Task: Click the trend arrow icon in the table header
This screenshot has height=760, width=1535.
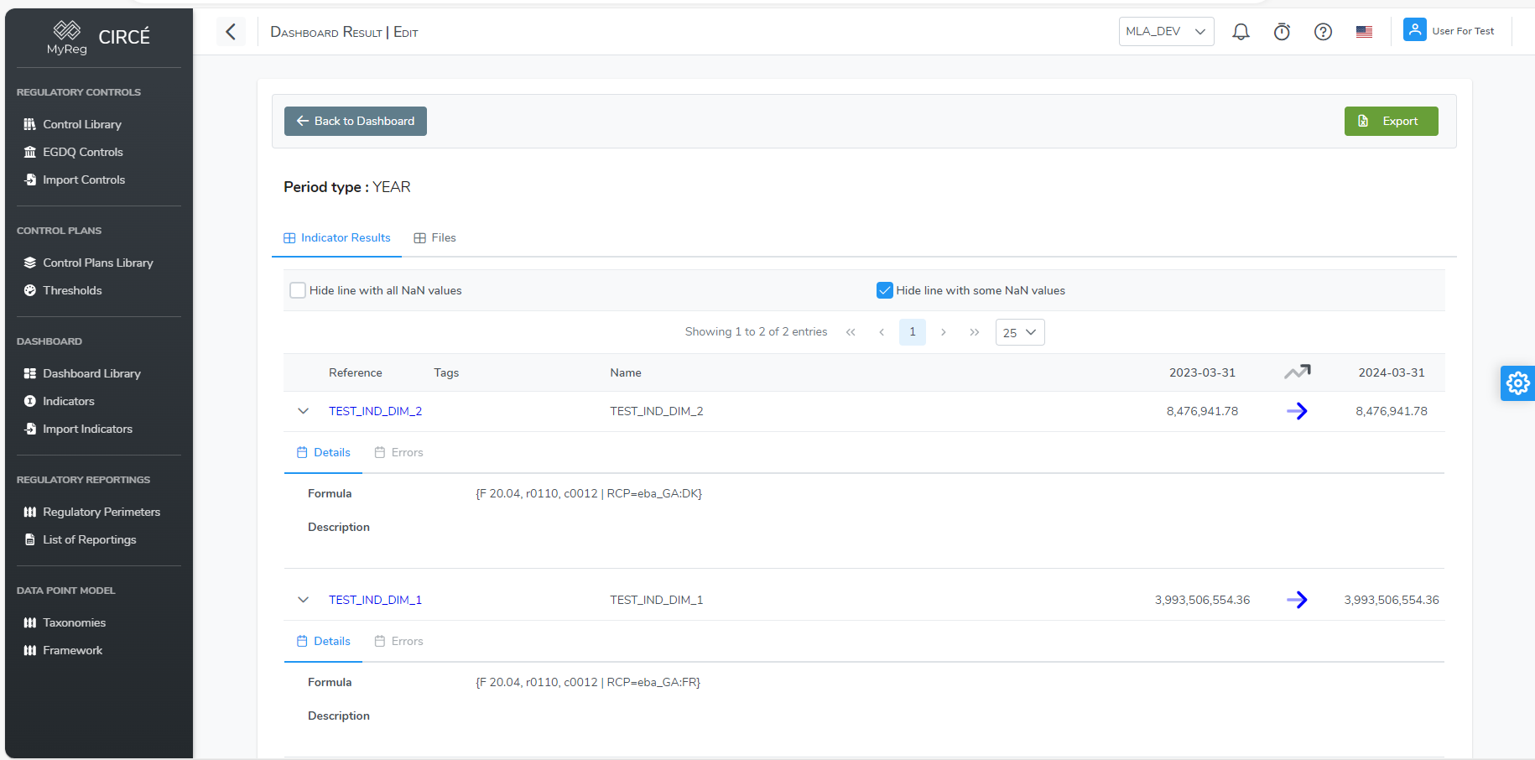Action: (x=1298, y=372)
